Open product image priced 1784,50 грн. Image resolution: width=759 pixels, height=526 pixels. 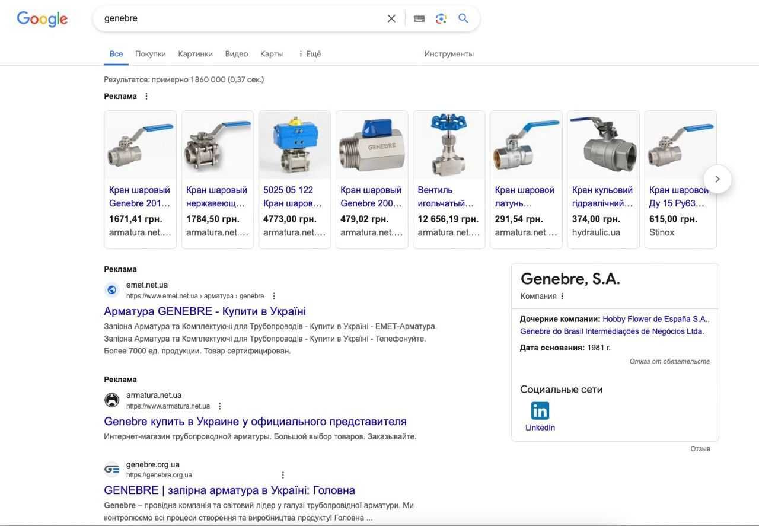pos(218,145)
